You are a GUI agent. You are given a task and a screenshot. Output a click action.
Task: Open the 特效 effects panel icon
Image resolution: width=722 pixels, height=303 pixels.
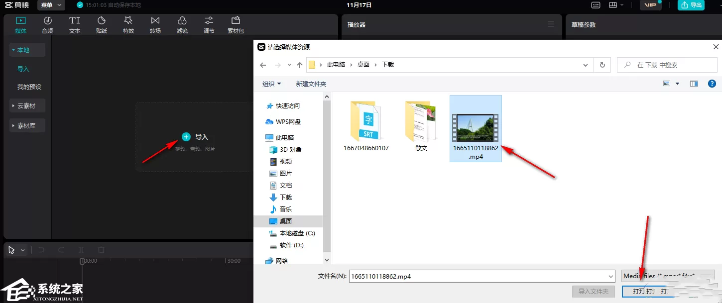(x=128, y=20)
